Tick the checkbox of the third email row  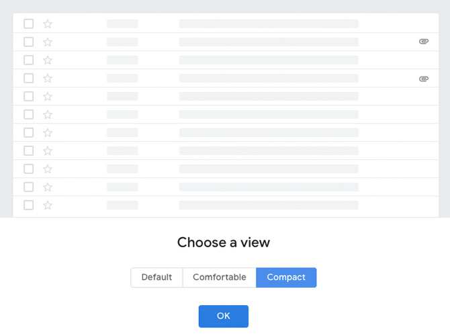29,60
